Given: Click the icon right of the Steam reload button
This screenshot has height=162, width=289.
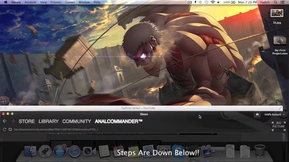Looking at the screenshot, I should click(10, 130).
